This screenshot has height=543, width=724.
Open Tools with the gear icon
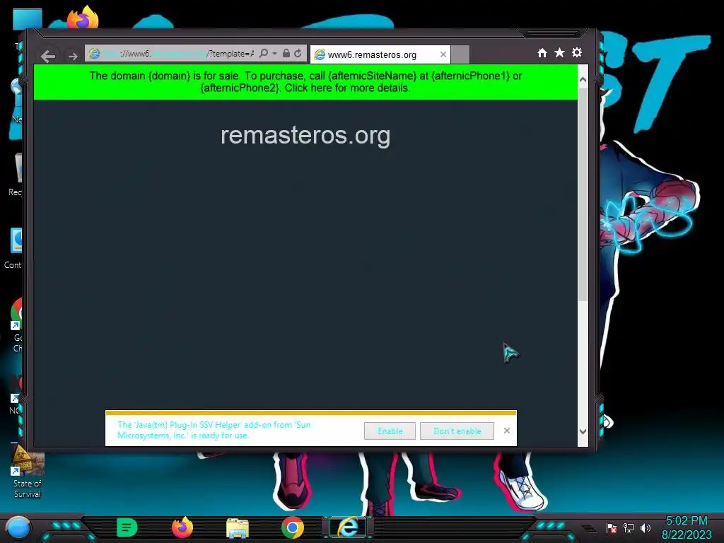tap(577, 52)
